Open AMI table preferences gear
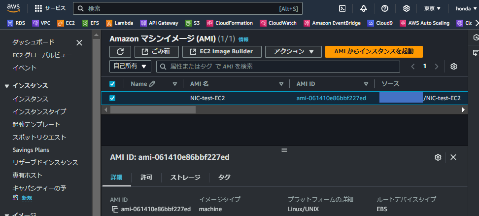This screenshot has width=479, height=216. point(454,66)
